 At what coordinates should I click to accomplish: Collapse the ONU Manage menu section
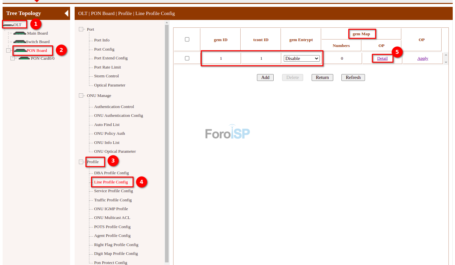tap(81, 96)
